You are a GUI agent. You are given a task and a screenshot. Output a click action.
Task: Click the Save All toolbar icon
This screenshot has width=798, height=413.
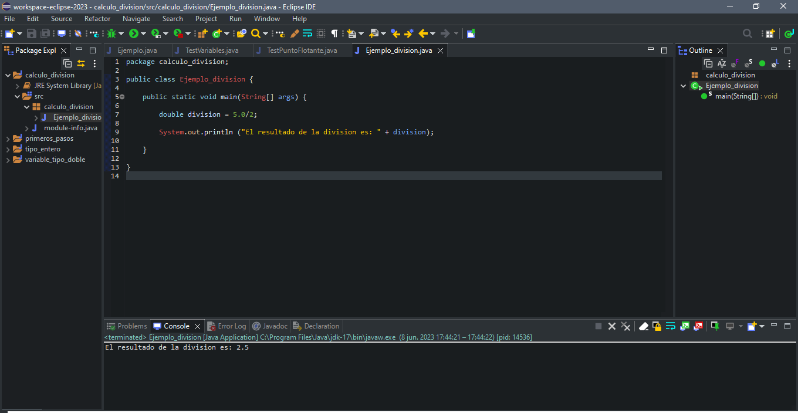pos(45,33)
